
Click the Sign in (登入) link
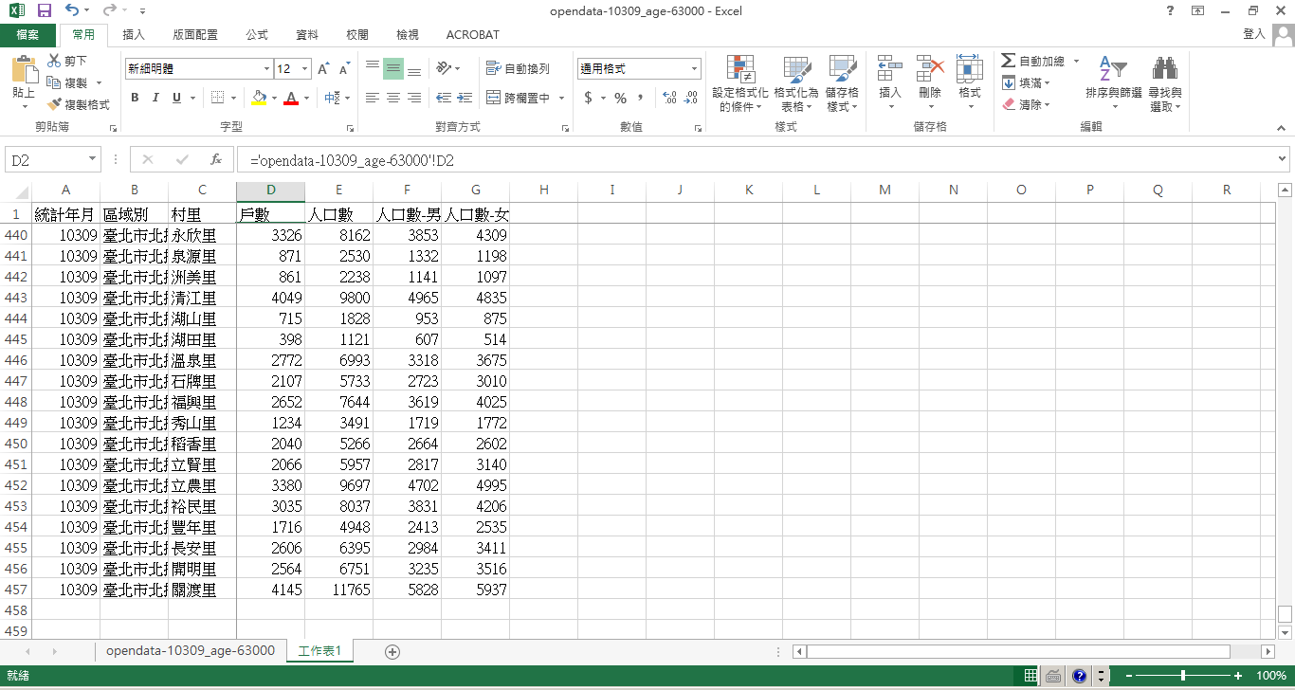pos(1253,34)
